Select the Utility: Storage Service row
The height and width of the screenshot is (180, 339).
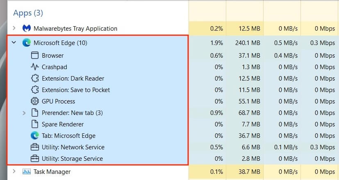pyautogui.click(x=72, y=158)
